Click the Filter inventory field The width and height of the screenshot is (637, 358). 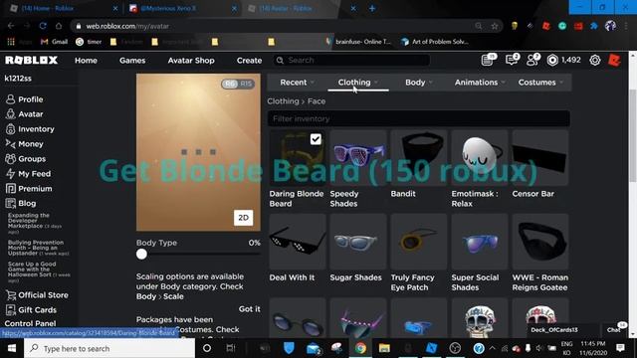(x=418, y=119)
